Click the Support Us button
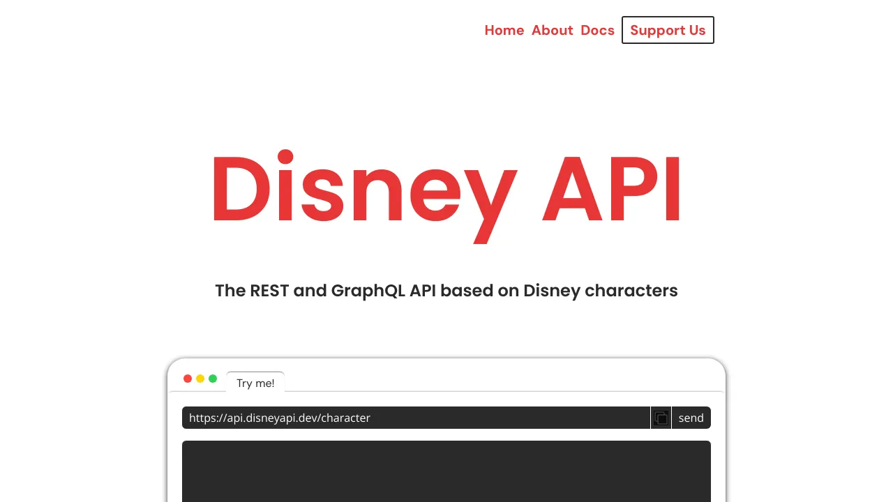The width and height of the screenshot is (893, 502). (x=668, y=30)
